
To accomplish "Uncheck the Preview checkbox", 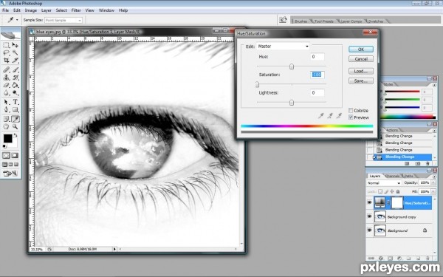I will [351, 117].
